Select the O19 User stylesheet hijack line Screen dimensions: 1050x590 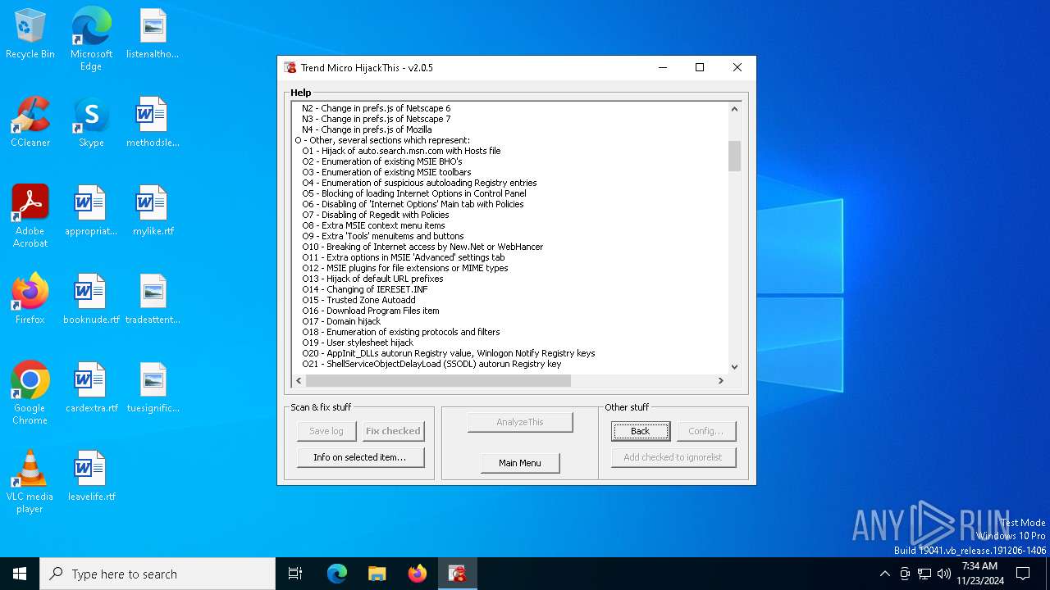pyautogui.click(x=358, y=343)
